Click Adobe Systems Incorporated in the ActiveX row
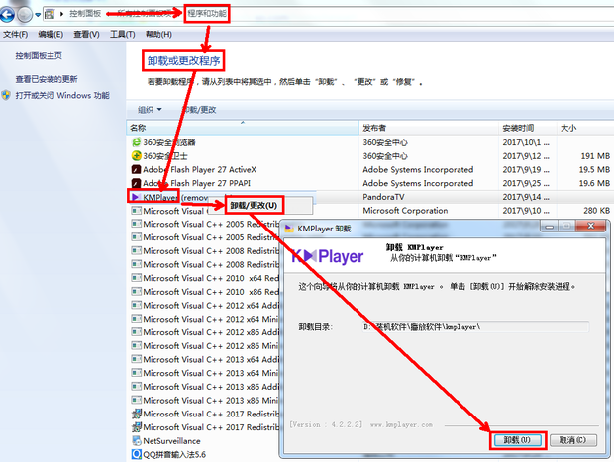This screenshot has height=462, width=614. click(418, 170)
